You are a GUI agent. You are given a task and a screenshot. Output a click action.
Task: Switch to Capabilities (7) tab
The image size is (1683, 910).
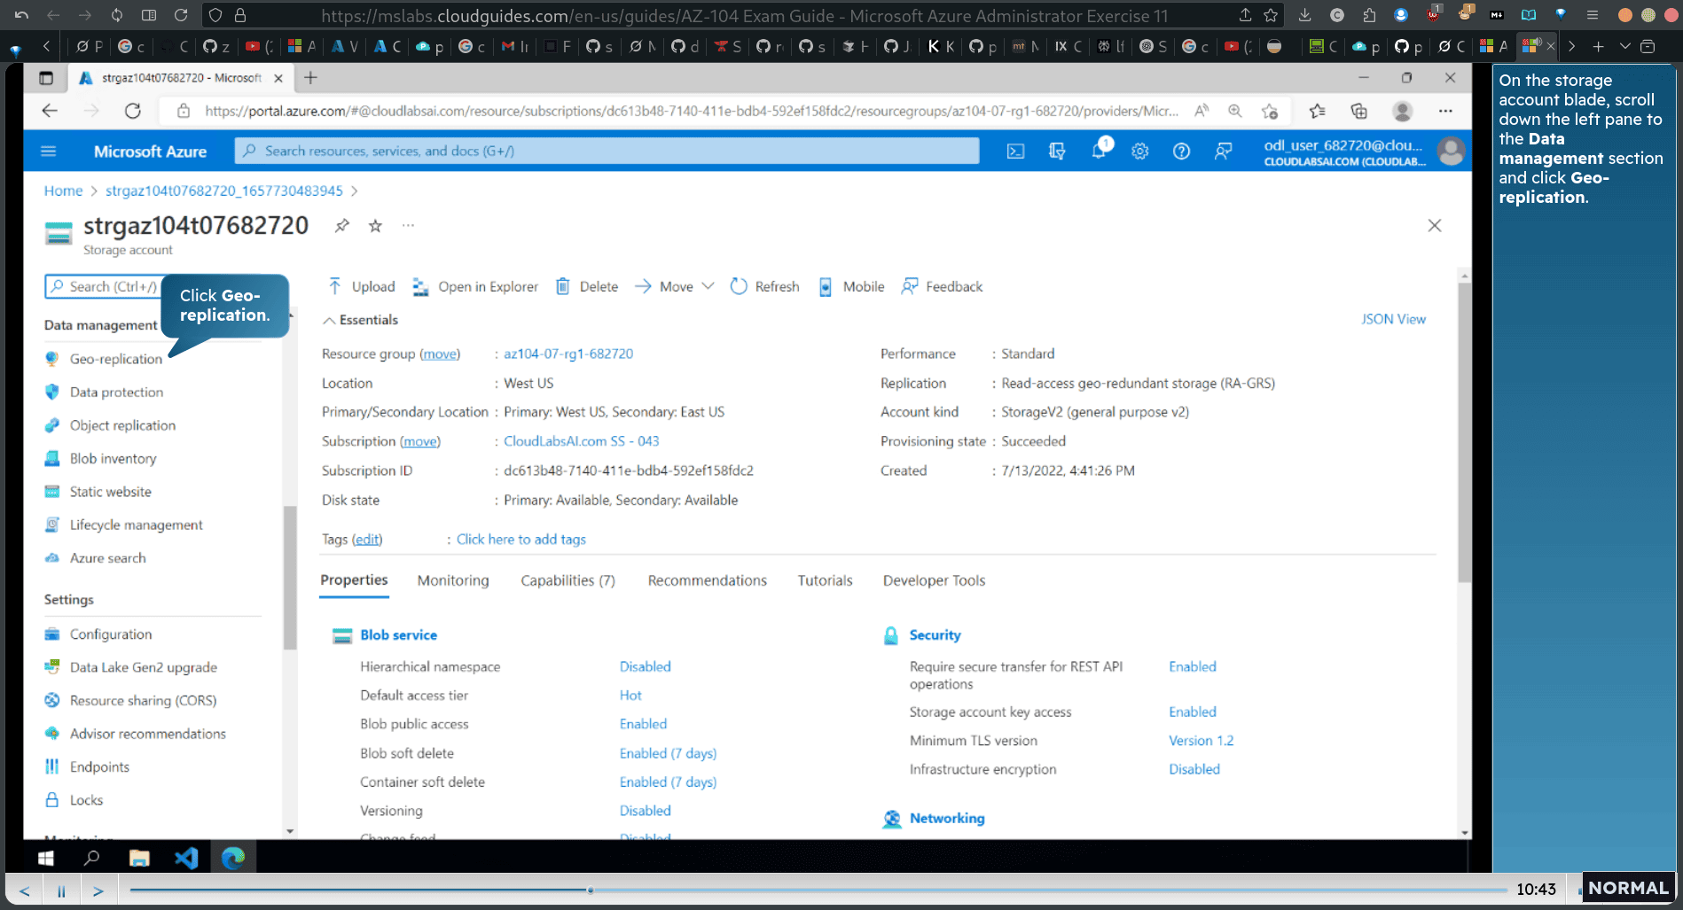click(568, 580)
